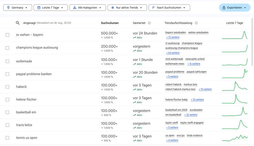254x146 pixels.
Task: Tick checkbox for sv wehen – bayern
Action: (x=7, y=35)
